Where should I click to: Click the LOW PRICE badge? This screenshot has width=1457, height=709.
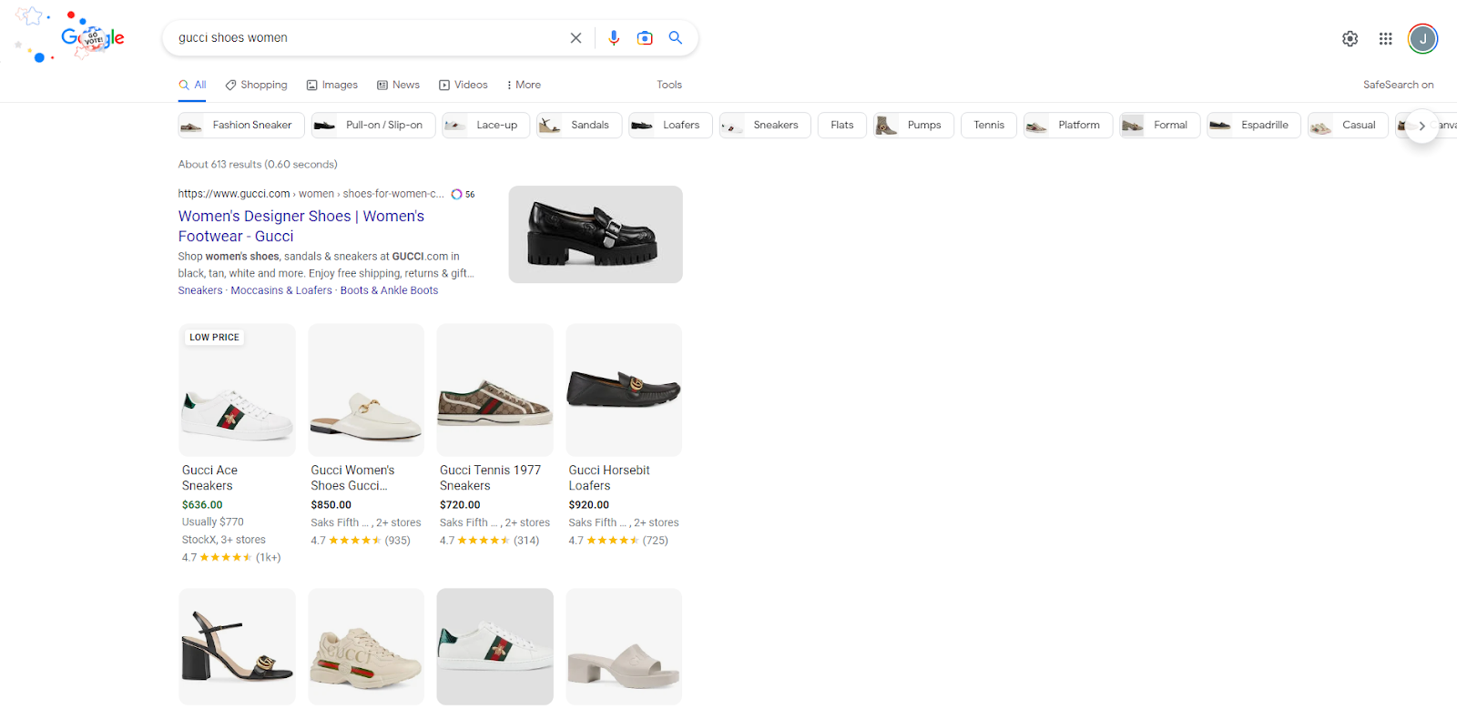click(214, 338)
